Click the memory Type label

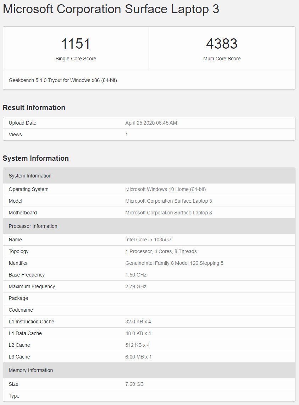point(14,396)
